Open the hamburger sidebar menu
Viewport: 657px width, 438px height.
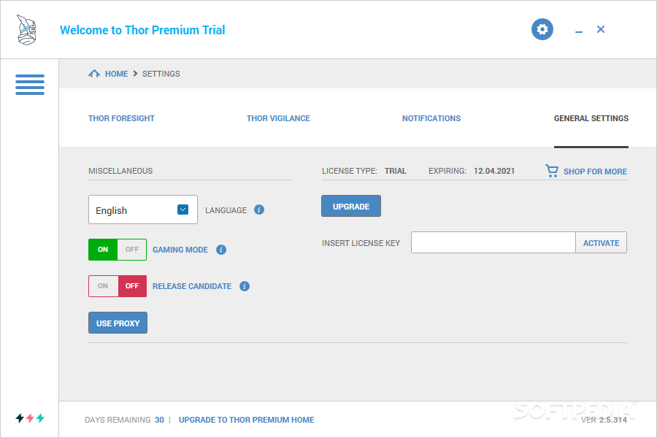point(30,84)
